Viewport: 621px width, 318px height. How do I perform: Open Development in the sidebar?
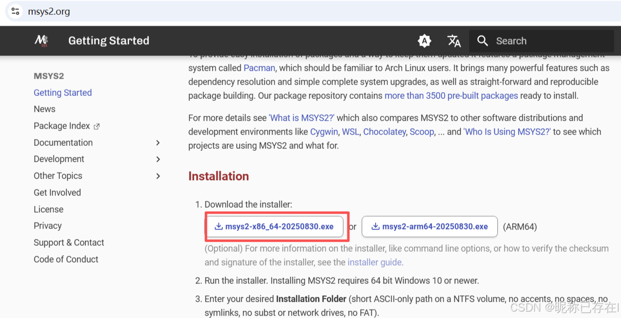(x=59, y=159)
